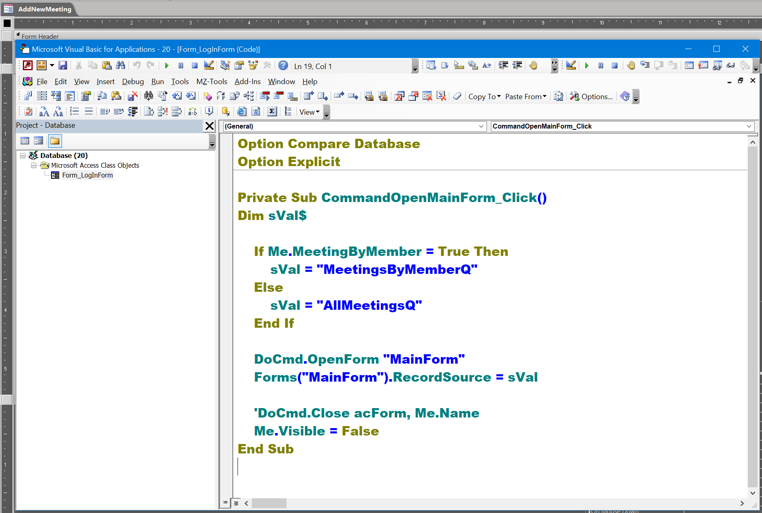Image resolution: width=762 pixels, height=513 pixels.
Task: Save the database with the floppy disk icon
Action: tap(63, 65)
